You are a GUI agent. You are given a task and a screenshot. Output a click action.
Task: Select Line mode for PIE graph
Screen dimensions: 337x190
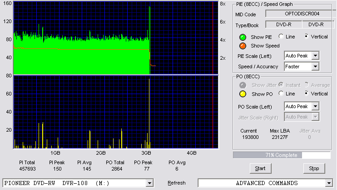281,36
